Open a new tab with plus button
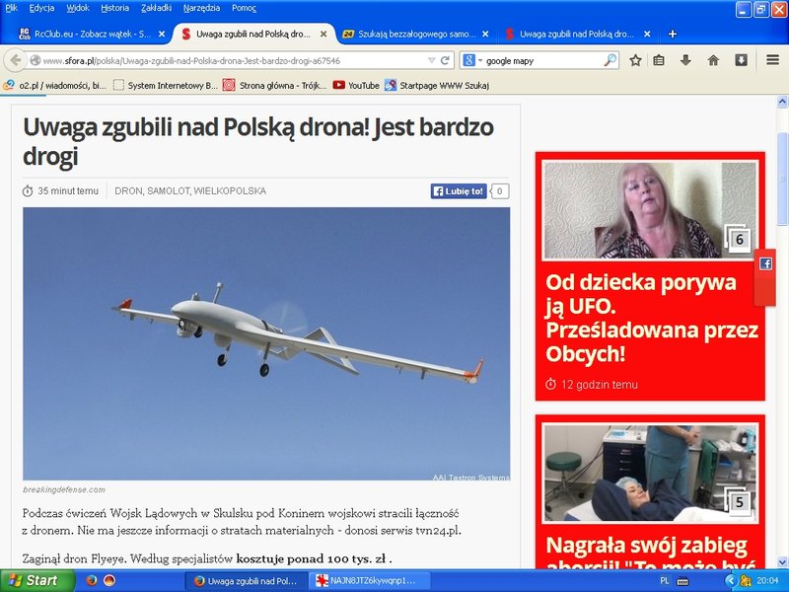The height and width of the screenshot is (592, 789). [x=673, y=34]
